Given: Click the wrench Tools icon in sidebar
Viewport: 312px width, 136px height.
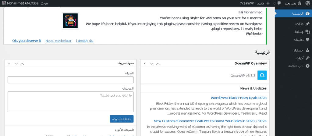Looking at the screenshot, I should pos(307,58).
